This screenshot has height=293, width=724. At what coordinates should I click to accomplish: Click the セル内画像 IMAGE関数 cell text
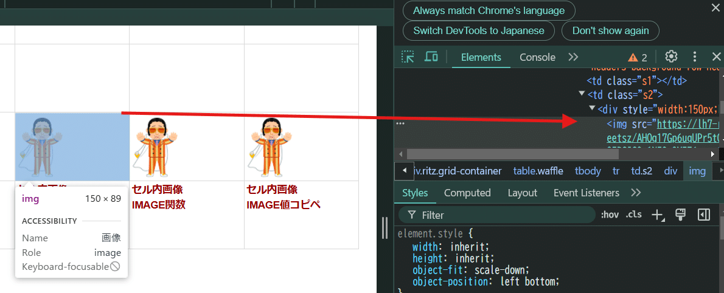158,197
